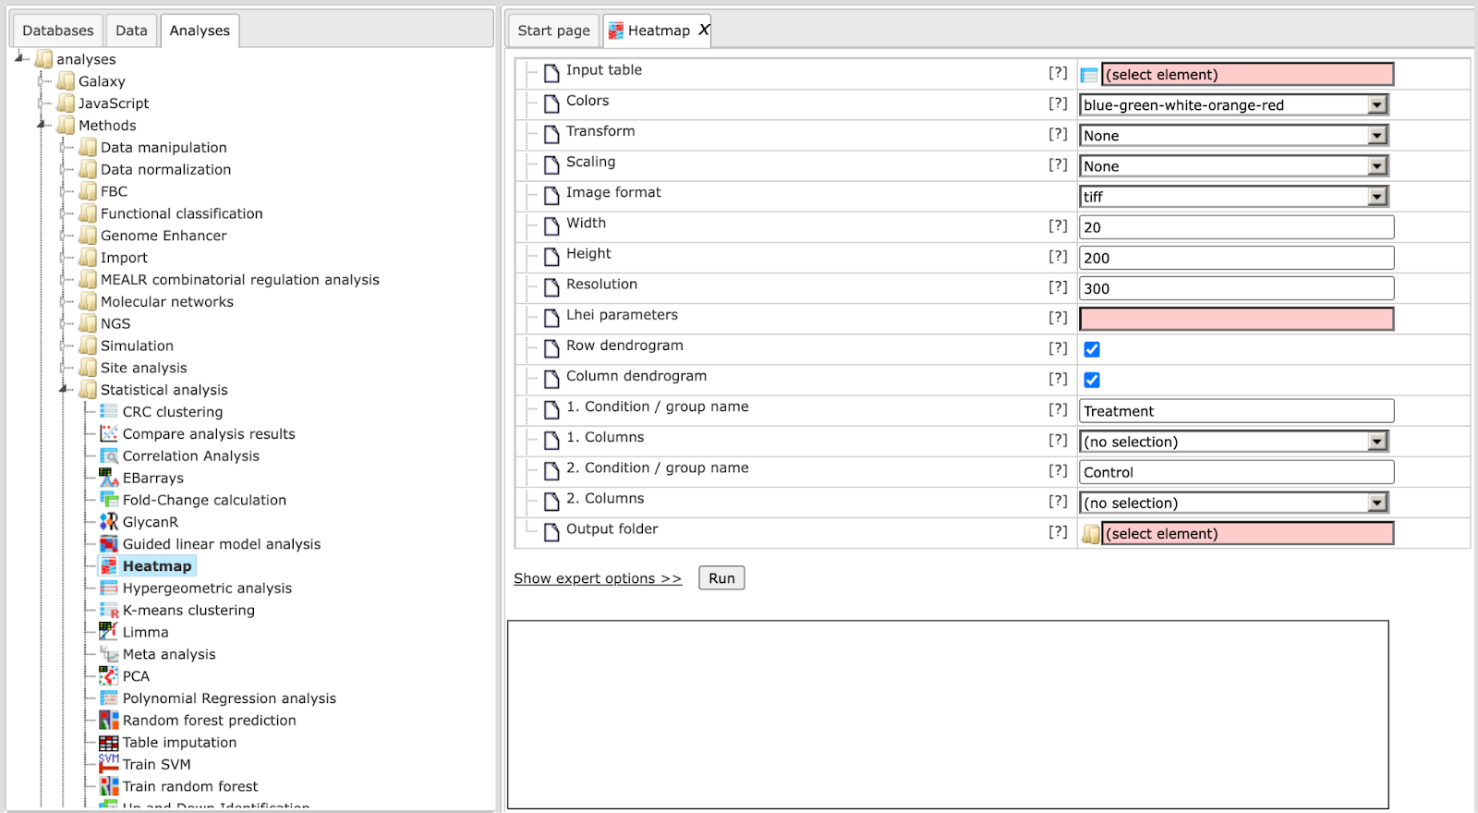The height and width of the screenshot is (813, 1478).
Task: Click the Meta analysis icon
Action: 109,654
